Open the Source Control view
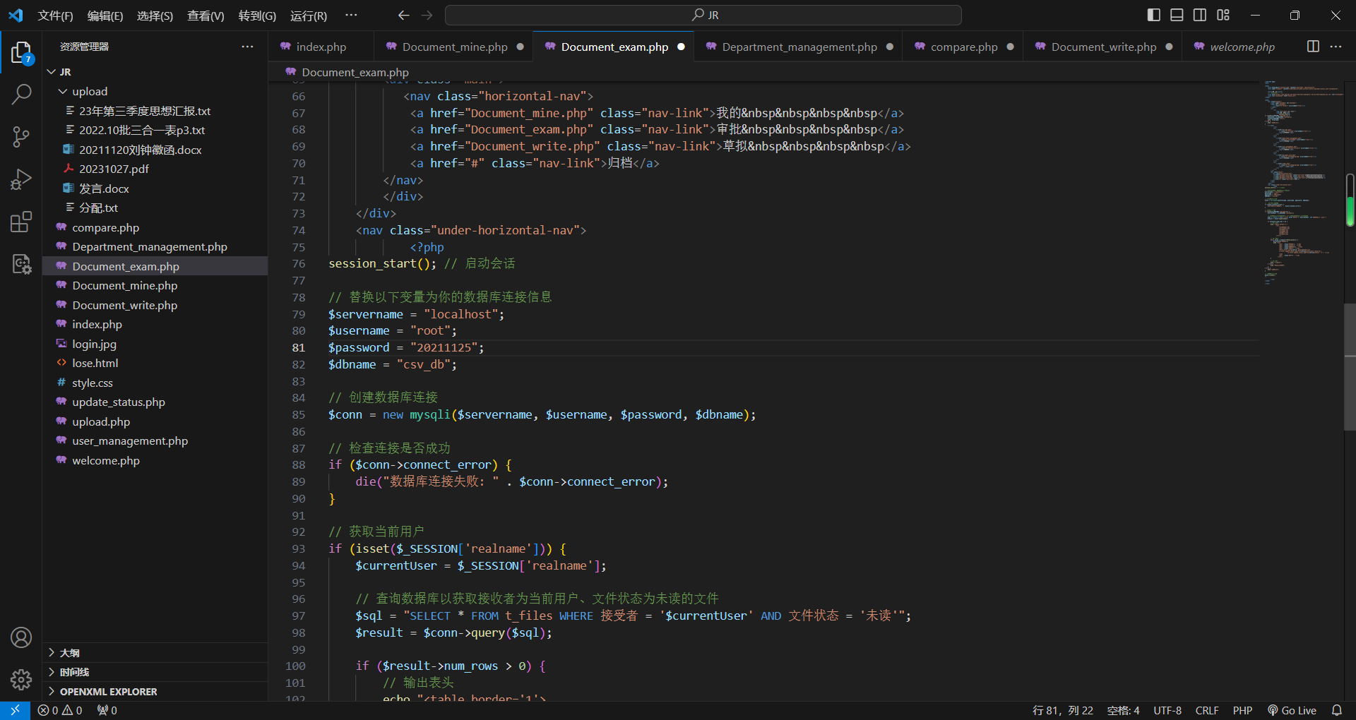 point(21,137)
